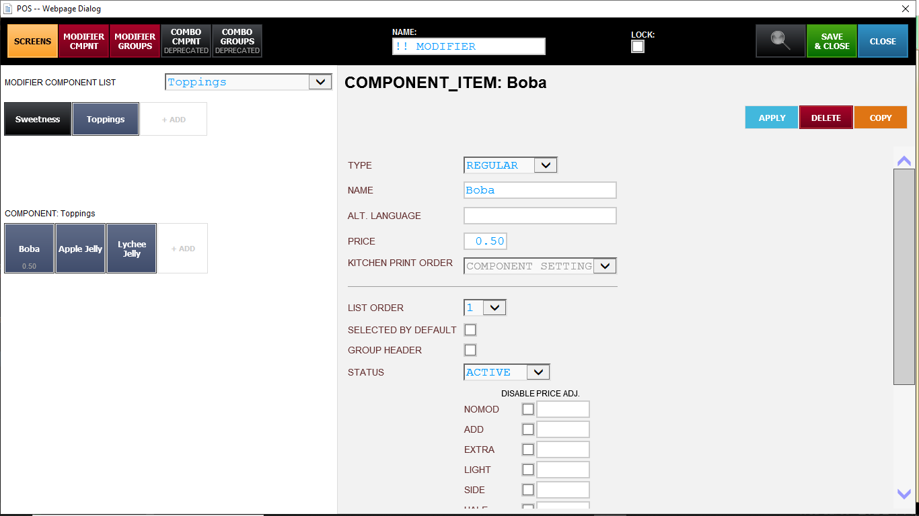Check the Group Header box
919x516 pixels.
coord(470,350)
